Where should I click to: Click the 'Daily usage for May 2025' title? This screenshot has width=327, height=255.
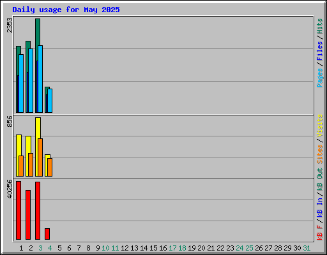coord(66,10)
